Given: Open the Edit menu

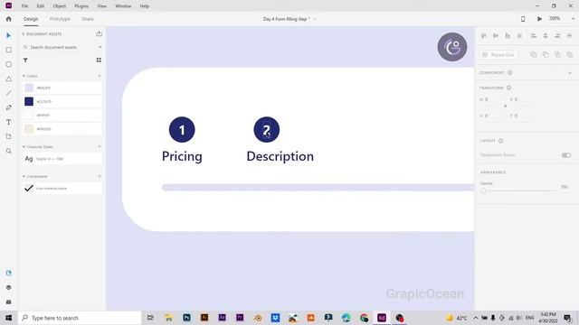Looking at the screenshot, I should pyautogui.click(x=40, y=6).
